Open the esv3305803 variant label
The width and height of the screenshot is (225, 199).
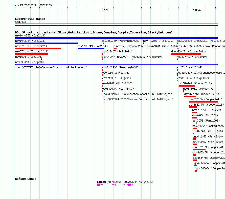139,94
